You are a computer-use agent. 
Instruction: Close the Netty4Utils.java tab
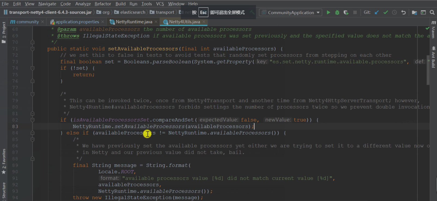(204, 22)
